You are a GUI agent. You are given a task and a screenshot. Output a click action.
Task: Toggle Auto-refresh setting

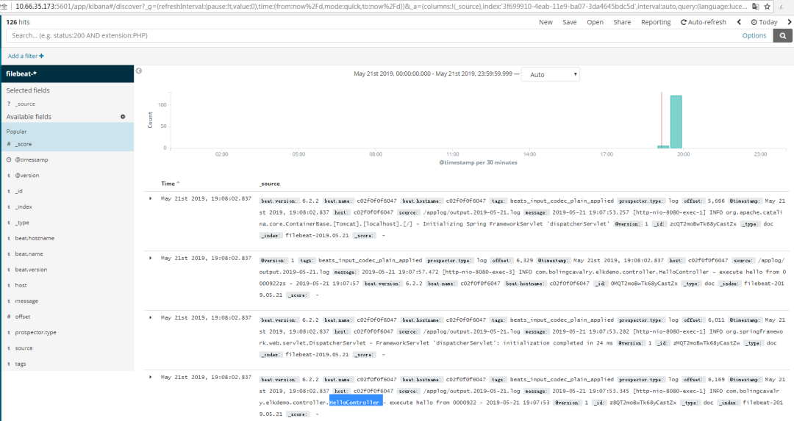[704, 22]
